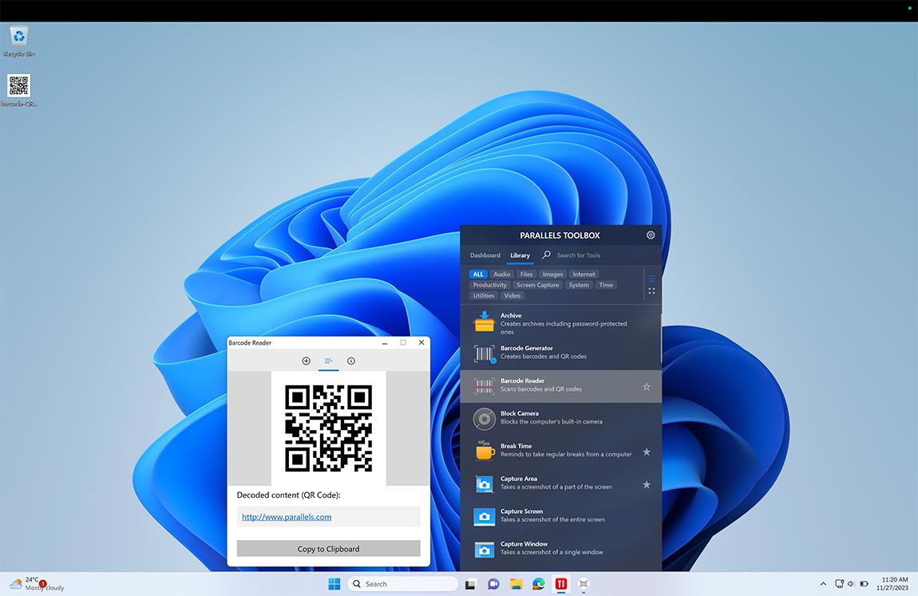Open the info tab in Barcode Reader

click(x=350, y=361)
